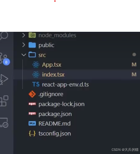140x154 pixels.
Task: Open the Extensions view
Action: pyautogui.click(x=4, y=101)
